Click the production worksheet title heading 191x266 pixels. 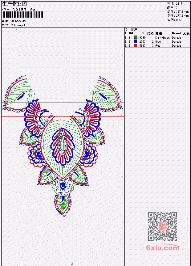pyautogui.click(x=14, y=4)
